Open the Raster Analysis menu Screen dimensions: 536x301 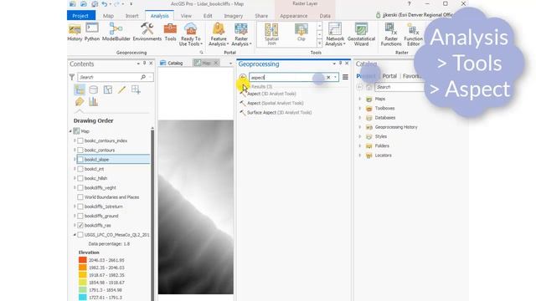click(x=241, y=34)
